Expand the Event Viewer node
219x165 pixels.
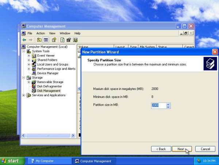coord(29,56)
